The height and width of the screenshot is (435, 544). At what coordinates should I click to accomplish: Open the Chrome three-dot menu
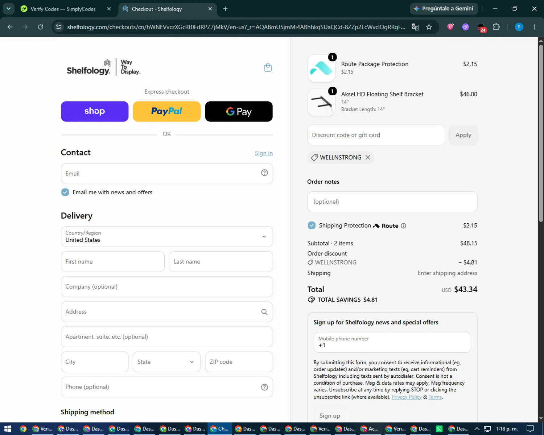534,27
